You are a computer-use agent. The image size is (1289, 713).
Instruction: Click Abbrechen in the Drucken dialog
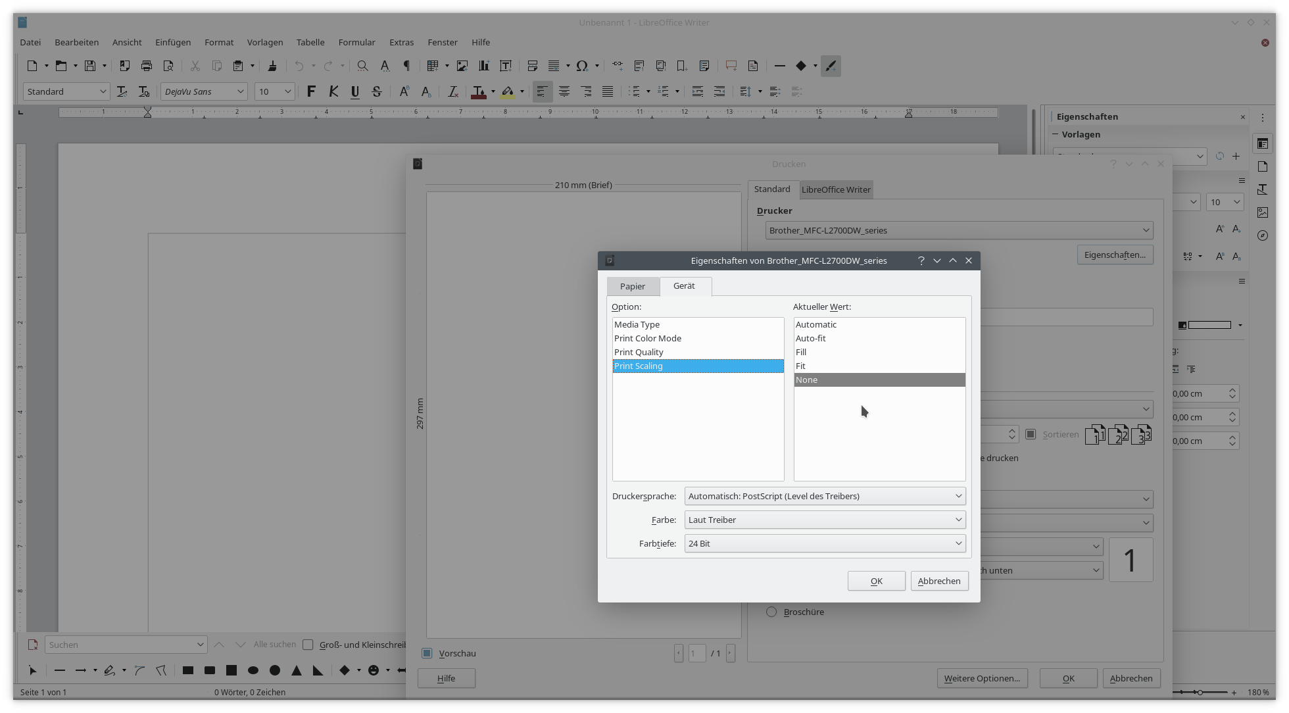[1131, 678]
